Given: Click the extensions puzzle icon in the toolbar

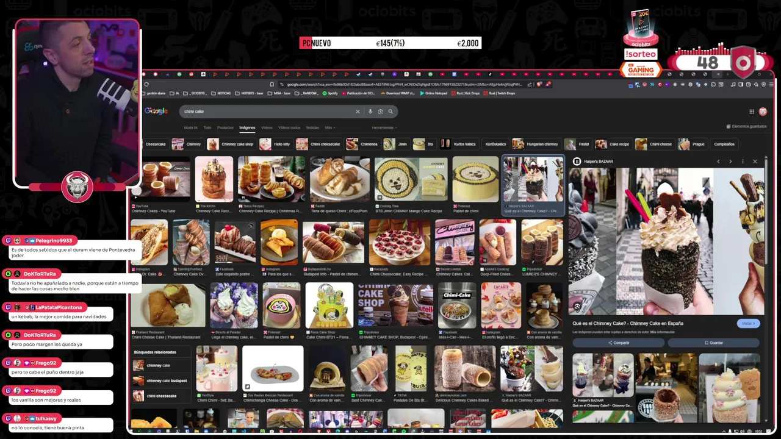Looking at the screenshot, I should 713,84.
